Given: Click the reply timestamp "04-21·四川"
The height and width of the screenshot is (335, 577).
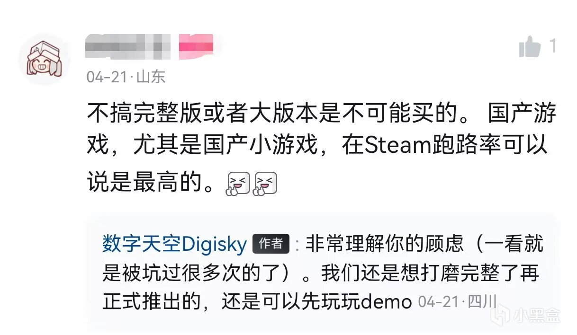Looking at the screenshot, I should pyautogui.click(x=457, y=302).
